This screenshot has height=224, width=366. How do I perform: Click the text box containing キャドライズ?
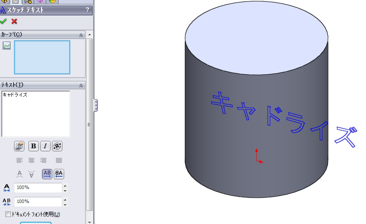click(x=36, y=114)
